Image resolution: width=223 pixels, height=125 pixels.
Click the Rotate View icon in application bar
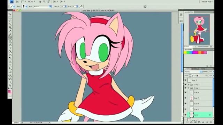tap(48, 2)
